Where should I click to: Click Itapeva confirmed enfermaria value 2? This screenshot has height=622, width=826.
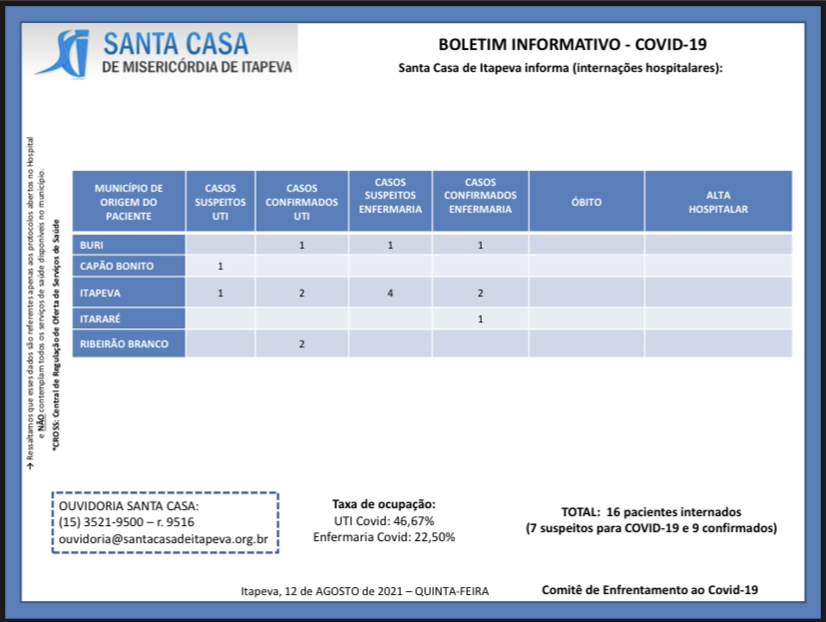(481, 294)
